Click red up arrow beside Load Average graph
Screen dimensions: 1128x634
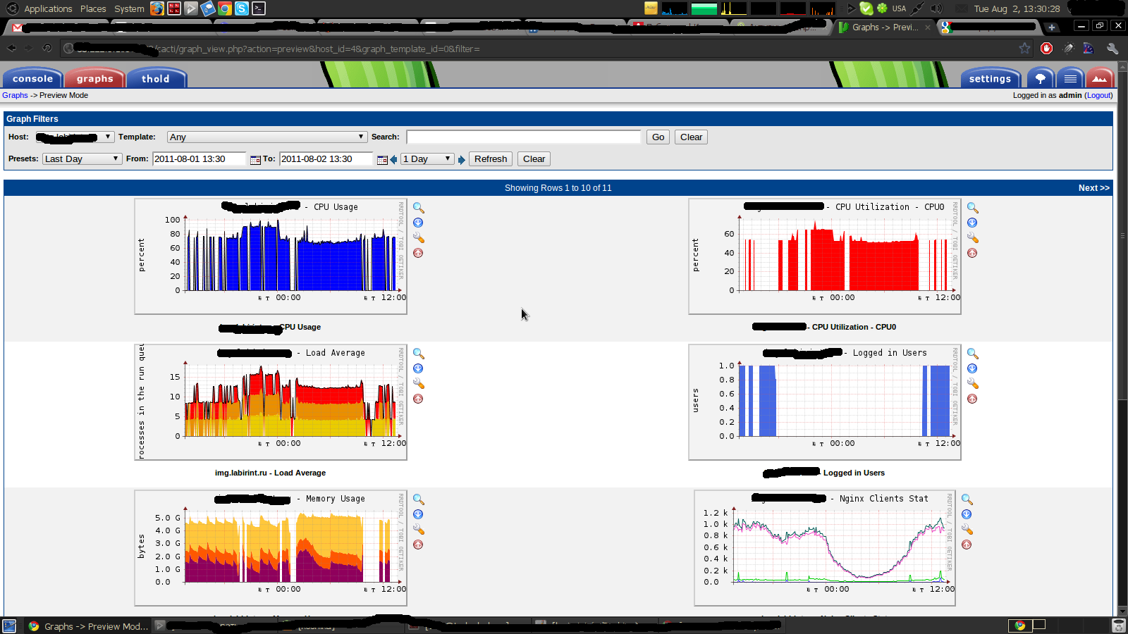(418, 399)
